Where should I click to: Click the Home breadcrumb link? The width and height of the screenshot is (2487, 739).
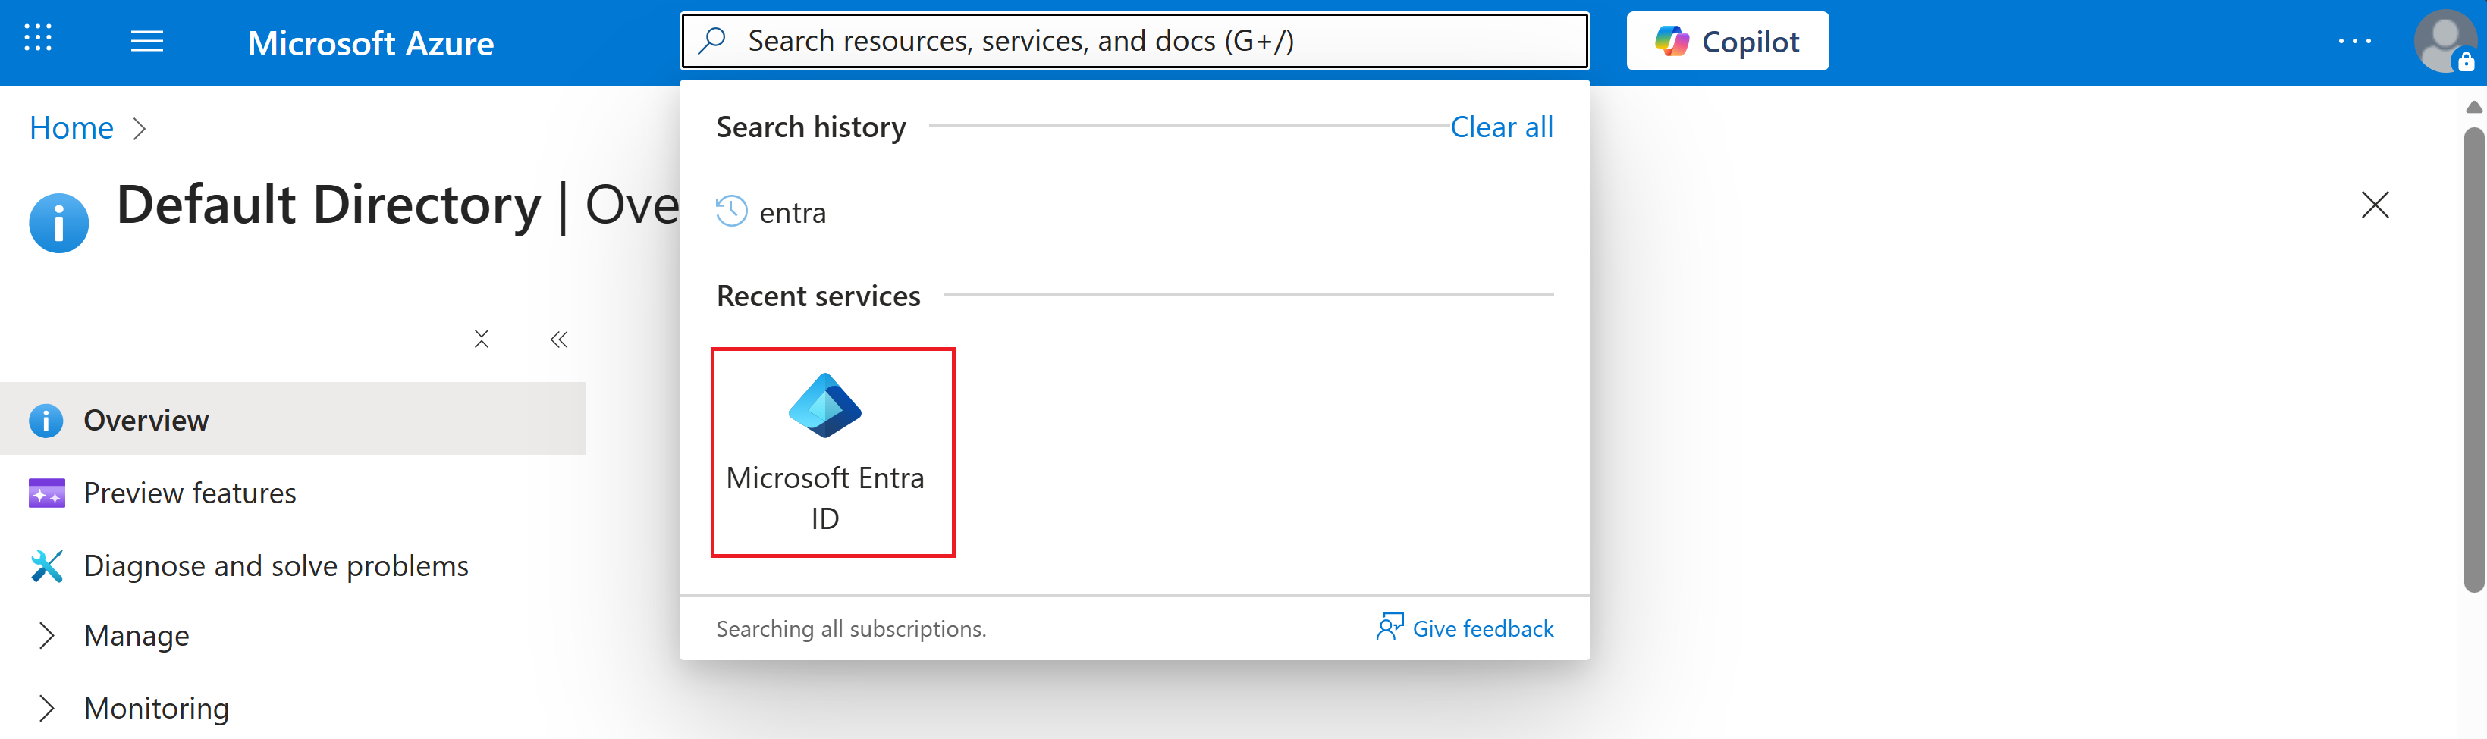tap(71, 127)
